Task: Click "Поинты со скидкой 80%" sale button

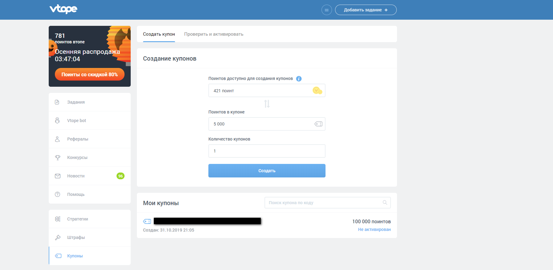Action: [89, 74]
